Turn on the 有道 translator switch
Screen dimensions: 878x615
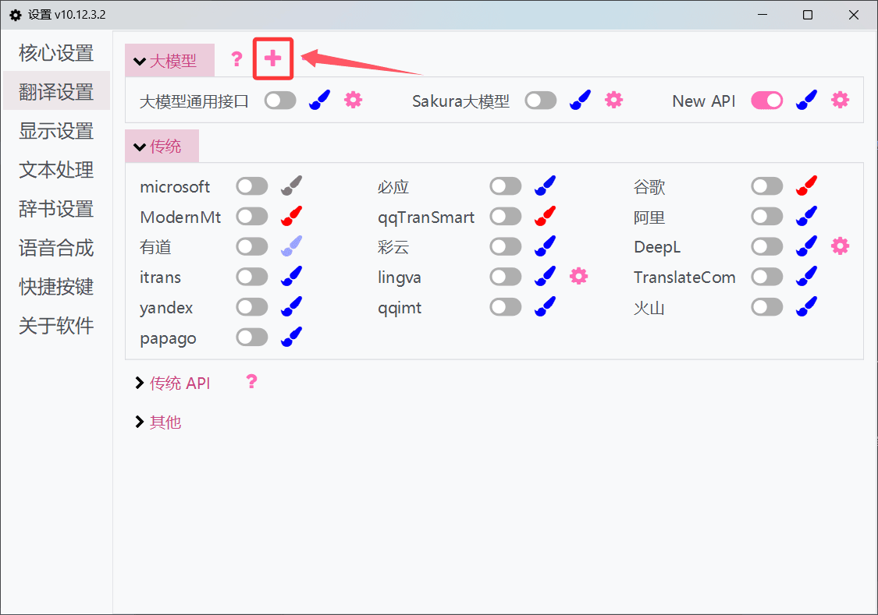[251, 246]
